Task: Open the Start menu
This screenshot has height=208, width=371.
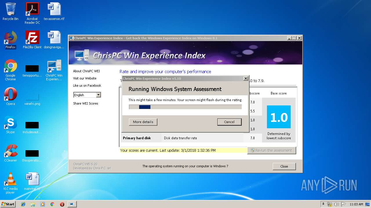Action: (8, 204)
